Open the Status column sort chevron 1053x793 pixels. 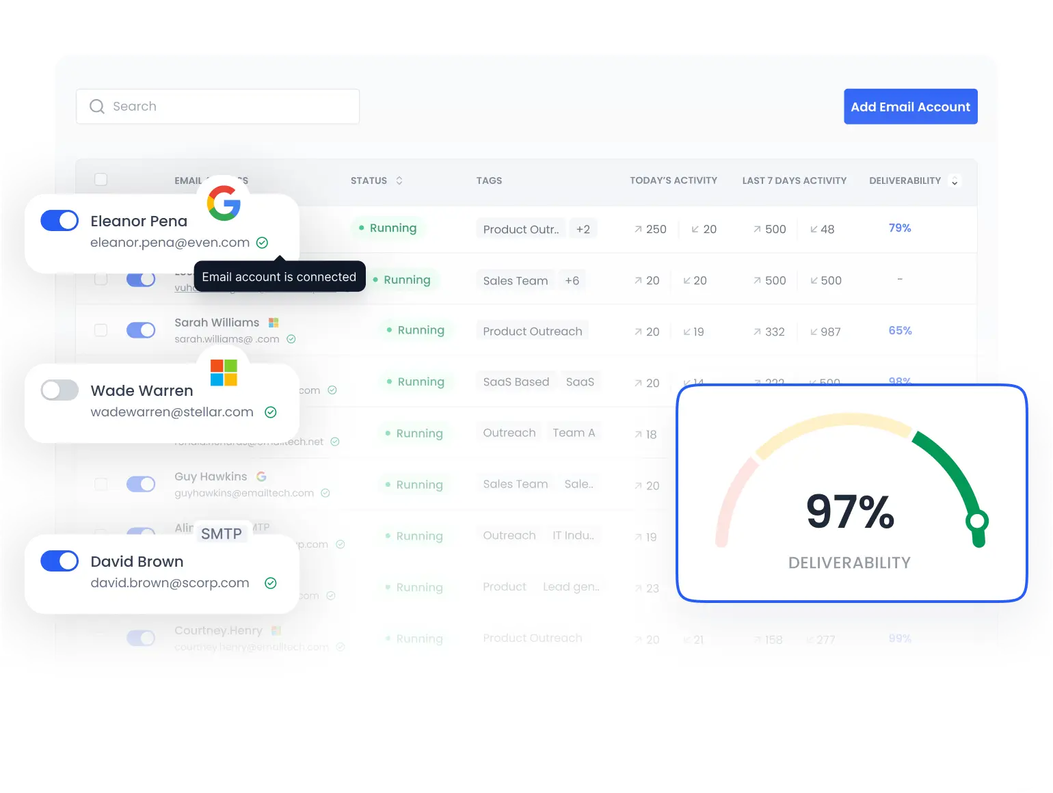click(x=400, y=180)
